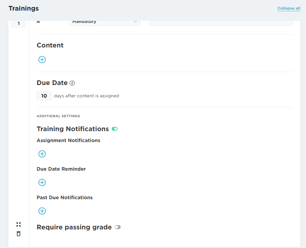Click the Training Notifications heading text
Image resolution: width=306 pixels, height=248 pixels.
pos(73,129)
